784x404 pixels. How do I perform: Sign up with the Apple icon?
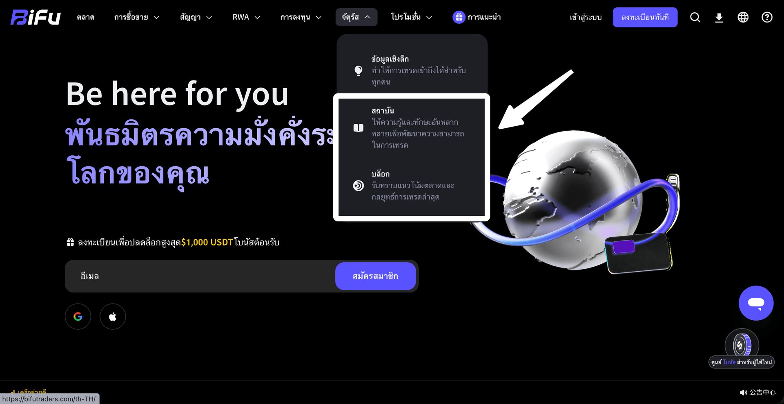click(x=113, y=317)
